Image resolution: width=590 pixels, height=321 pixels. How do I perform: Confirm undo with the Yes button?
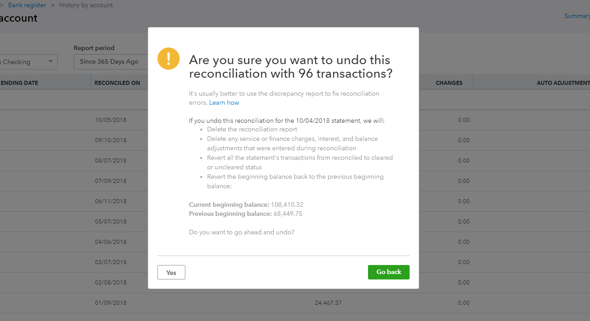(x=171, y=272)
